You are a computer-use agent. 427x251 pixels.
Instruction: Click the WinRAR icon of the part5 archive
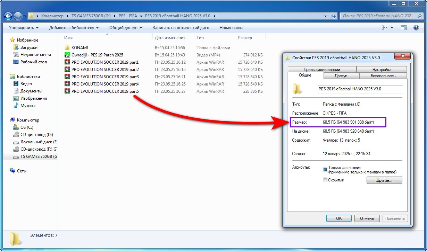[67, 91]
